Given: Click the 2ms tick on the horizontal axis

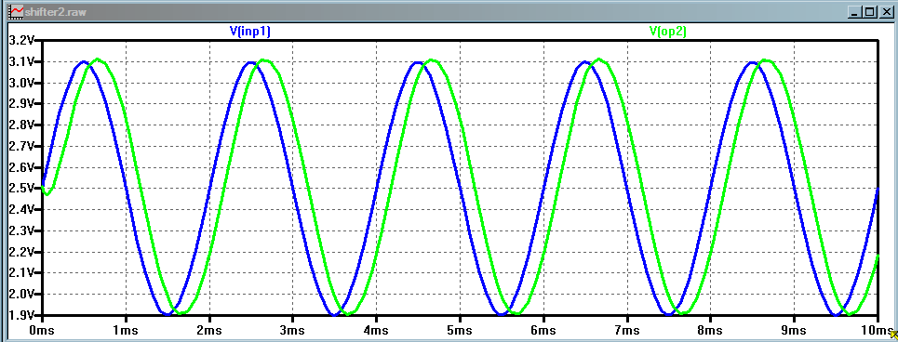Looking at the screenshot, I should [209, 331].
